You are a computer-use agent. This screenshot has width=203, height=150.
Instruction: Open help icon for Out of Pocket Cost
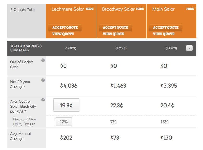coord(43,60)
